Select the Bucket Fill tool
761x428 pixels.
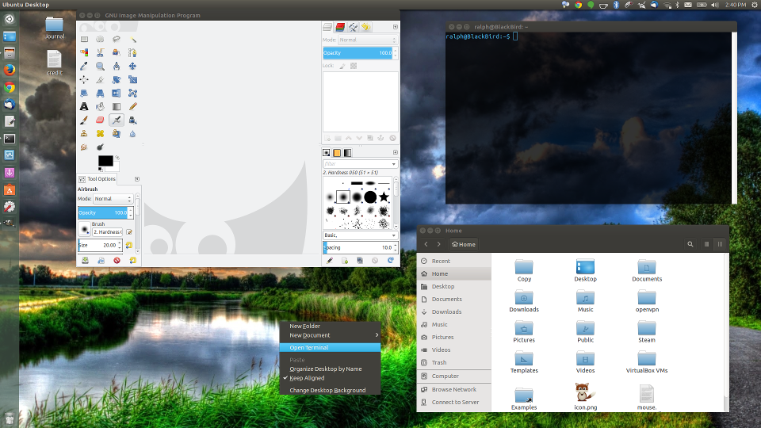point(100,106)
